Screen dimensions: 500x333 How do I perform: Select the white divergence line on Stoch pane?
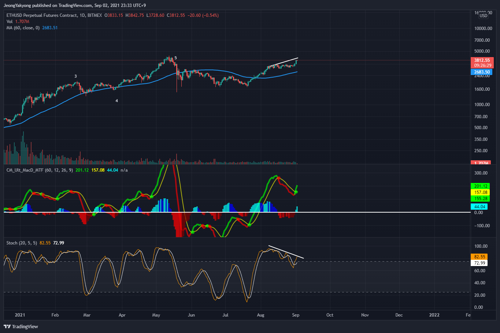pyautogui.click(x=286, y=252)
